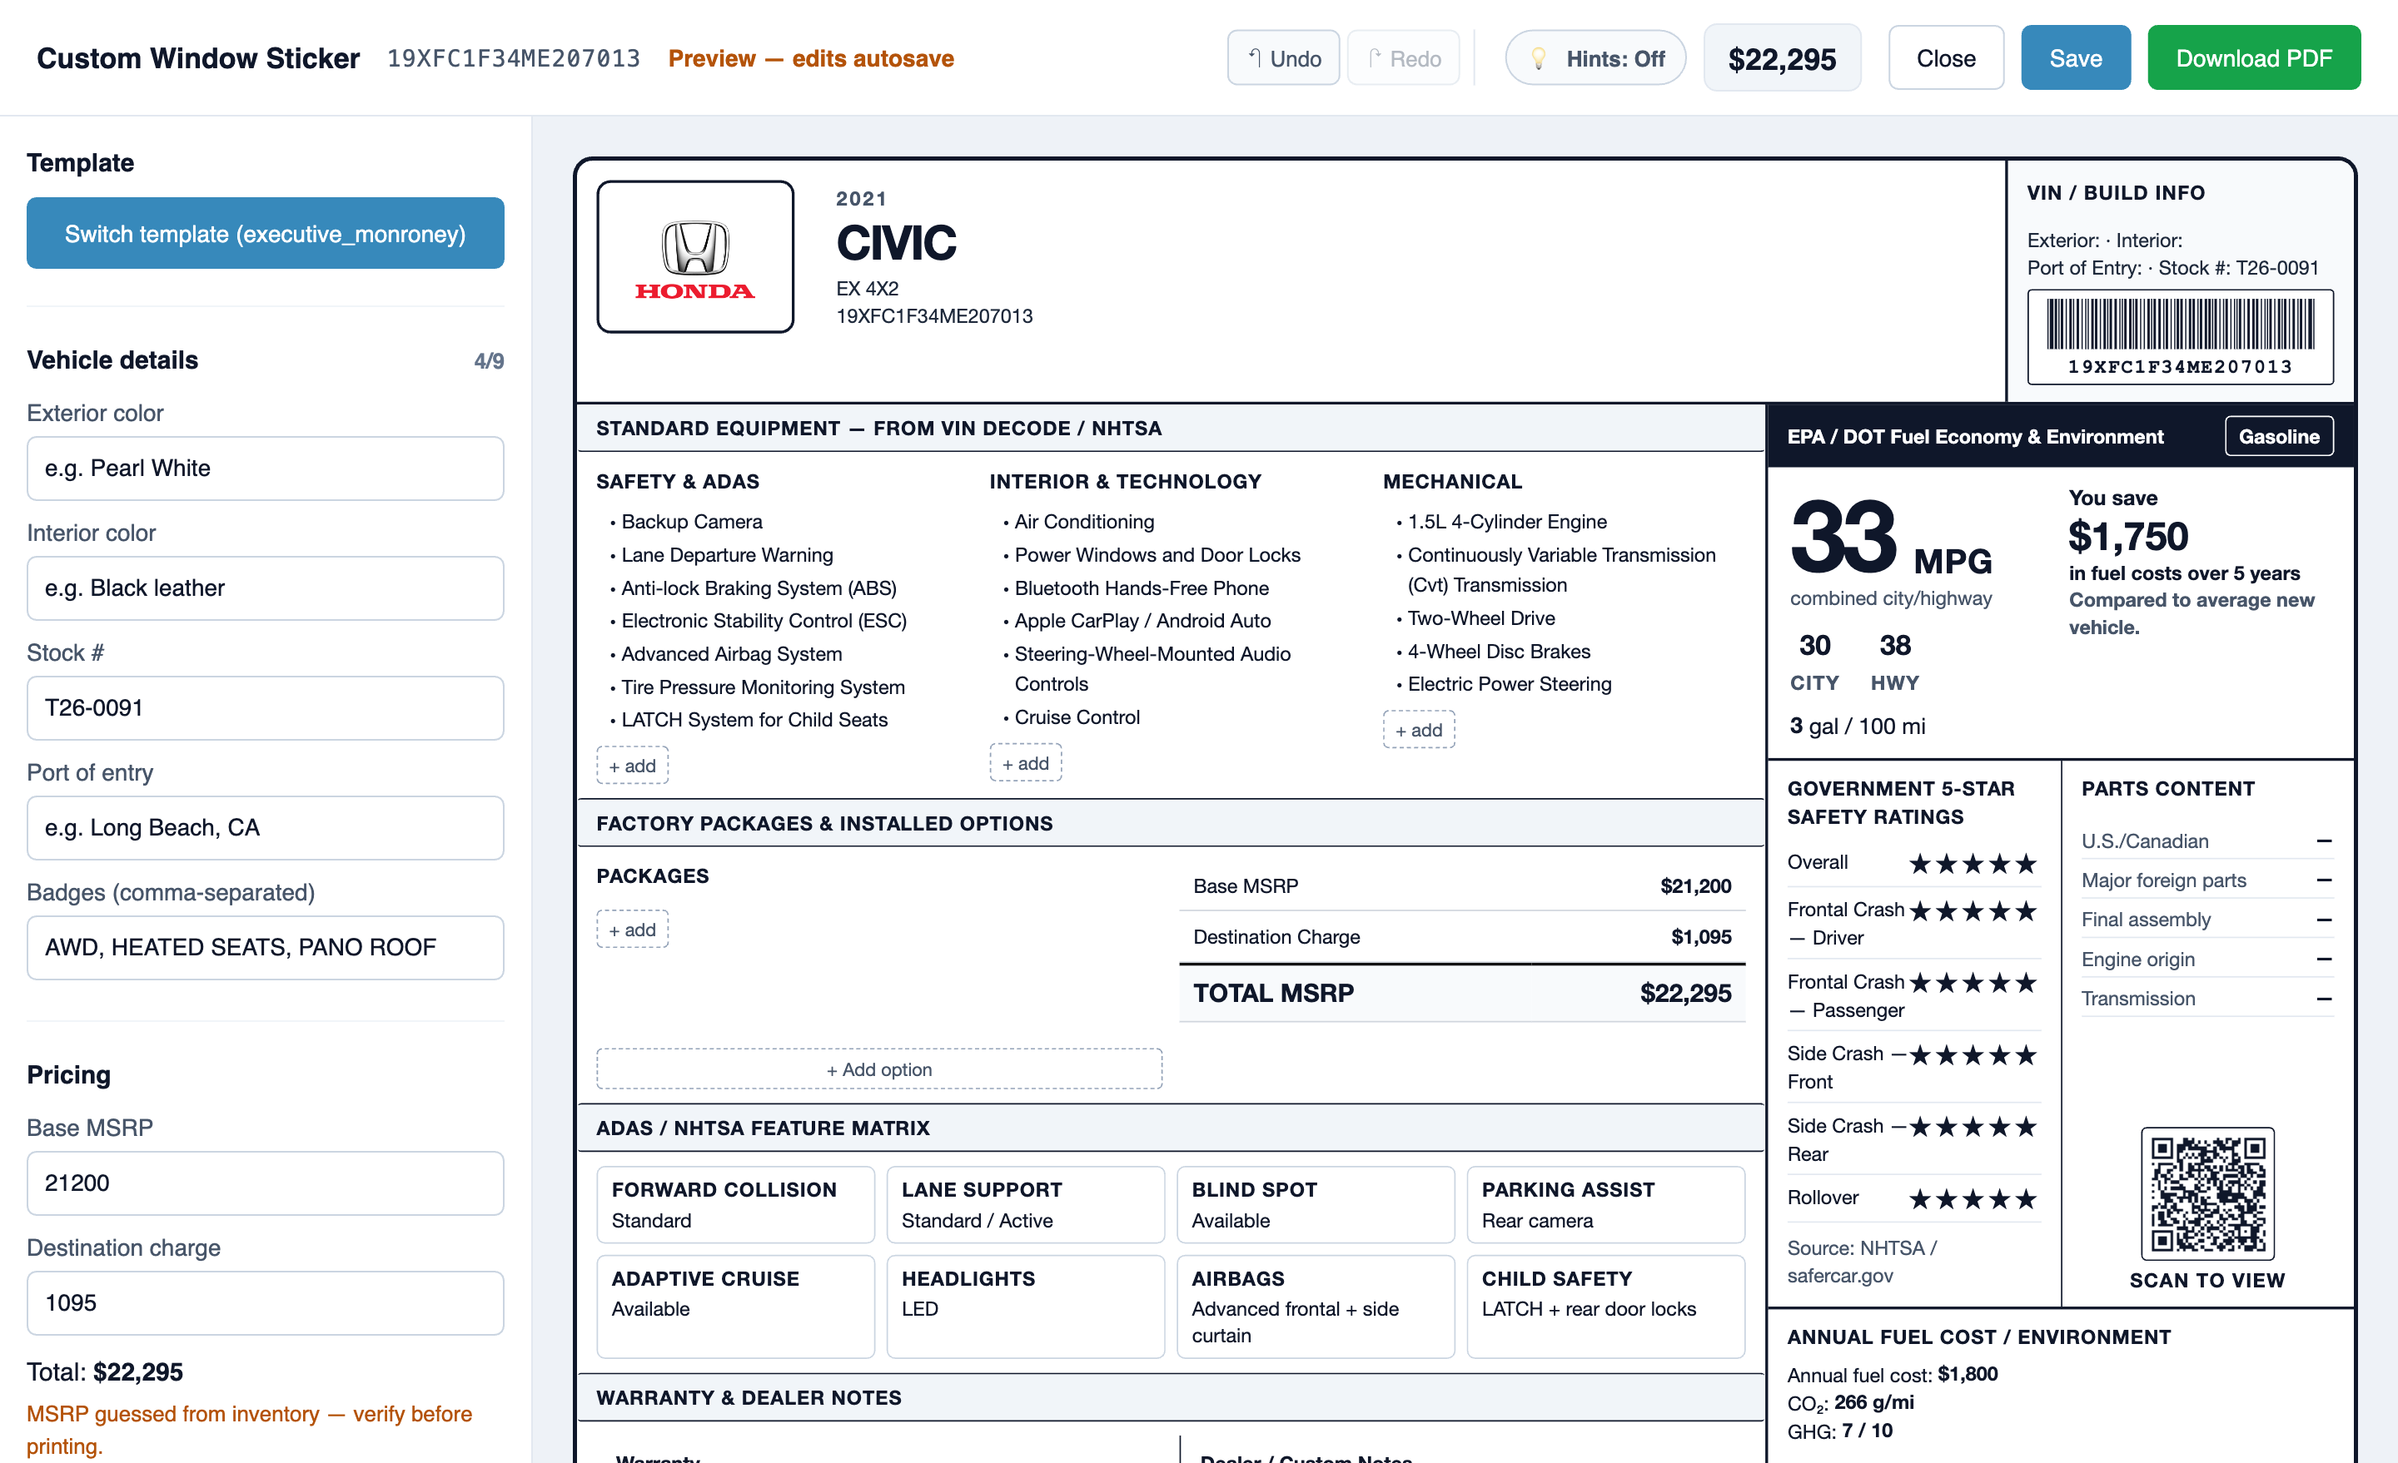Edit the Stock # field T26-0091
Screen dimensions: 2398x1463
click(x=265, y=707)
